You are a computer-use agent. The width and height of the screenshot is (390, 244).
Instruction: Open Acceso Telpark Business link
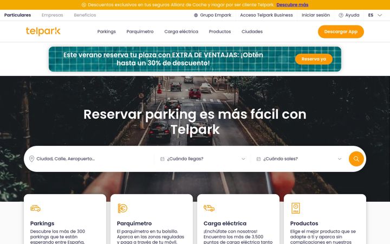266,15
